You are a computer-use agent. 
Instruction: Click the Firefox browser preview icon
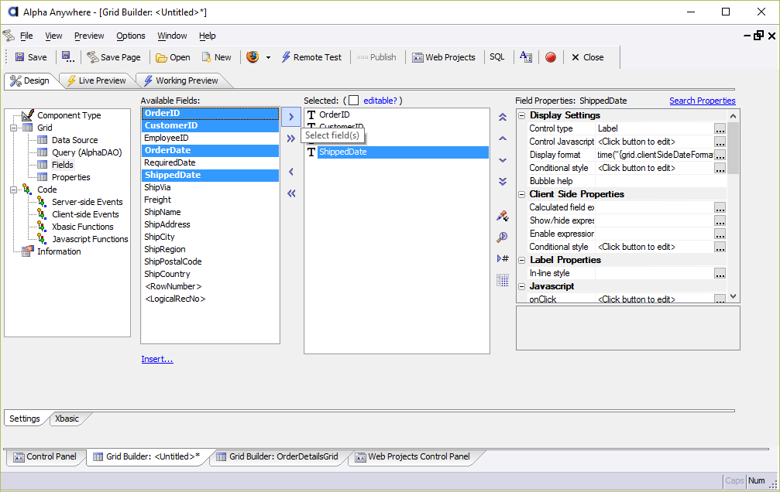[x=253, y=57]
